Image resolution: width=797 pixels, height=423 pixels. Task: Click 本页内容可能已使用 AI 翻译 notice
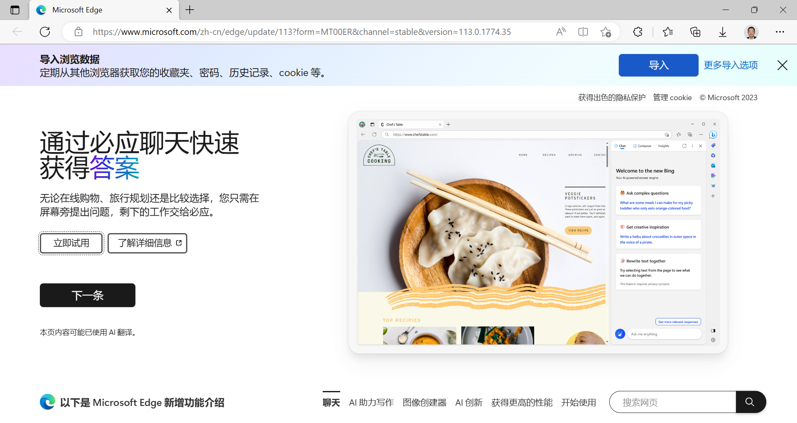click(89, 332)
